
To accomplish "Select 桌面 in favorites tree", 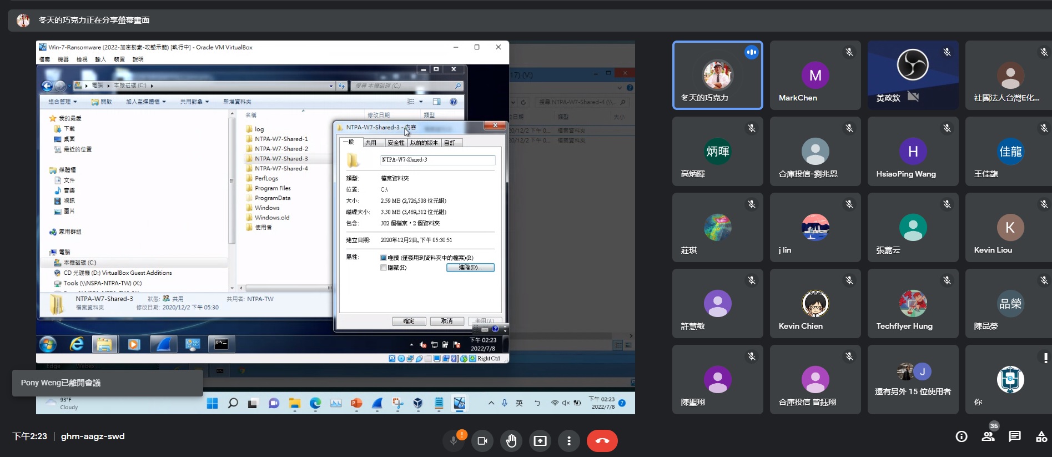I will click(69, 139).
